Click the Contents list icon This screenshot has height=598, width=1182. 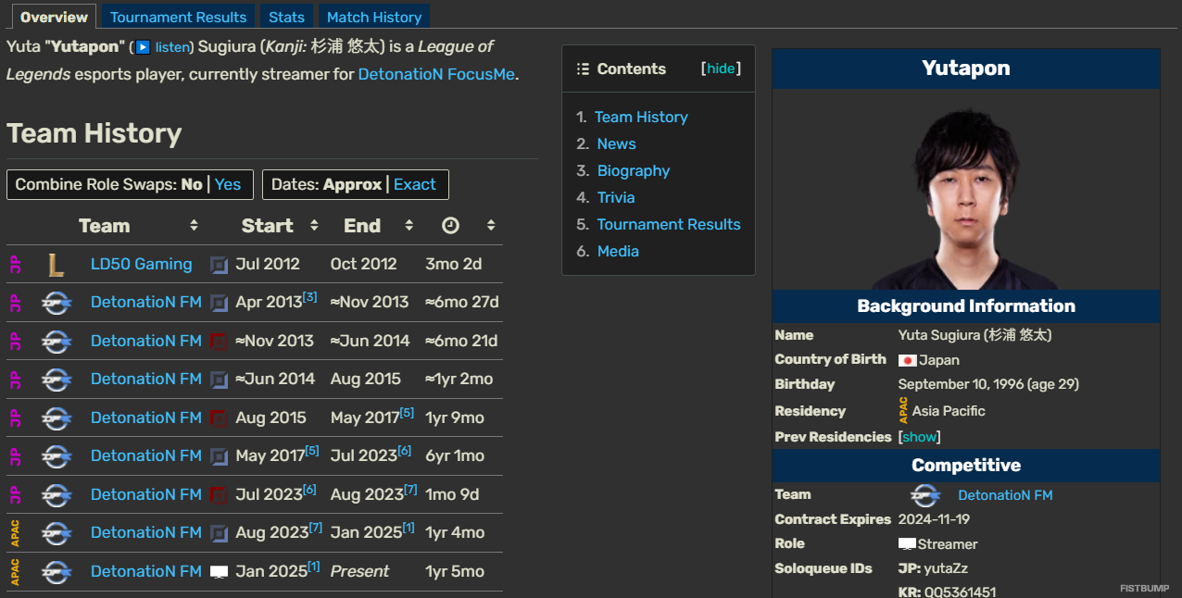(x=583, y=69)
